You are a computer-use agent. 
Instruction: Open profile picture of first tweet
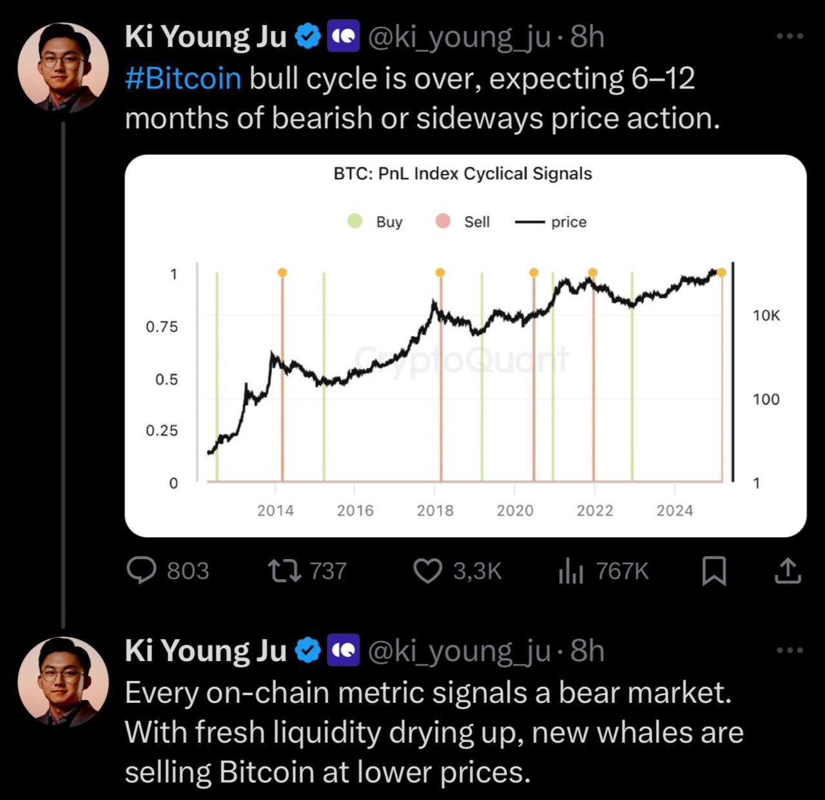(x=63, y=67)
